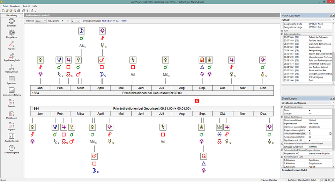
Task: Click the new document toolbar icon
Action: [x=3, y=11]
